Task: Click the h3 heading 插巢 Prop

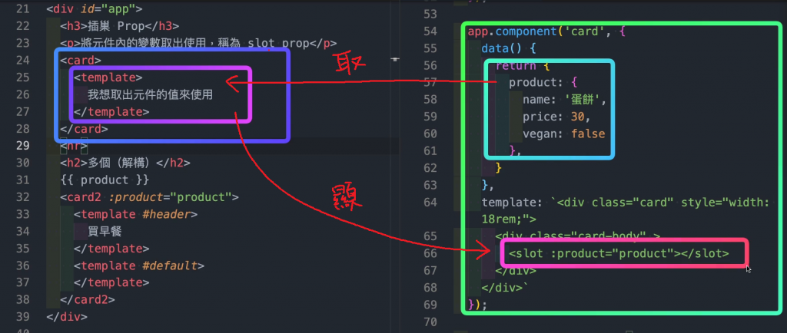Action: pos(119,26)
